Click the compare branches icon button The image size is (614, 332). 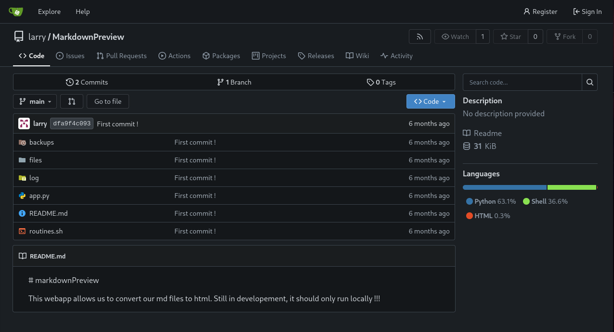72,101
